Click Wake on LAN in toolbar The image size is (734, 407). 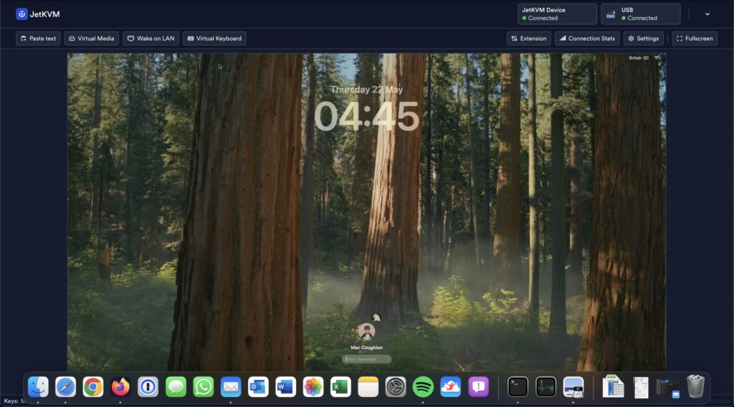click(x=151, y=39)
